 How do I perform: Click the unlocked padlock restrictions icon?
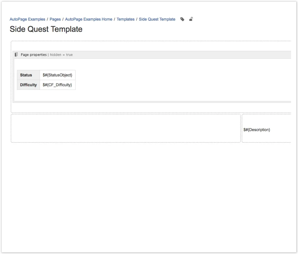tap(191, 19)
